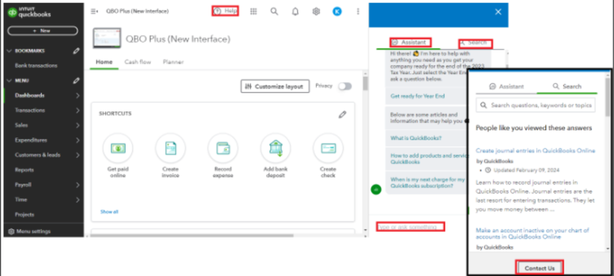Collapse the left navigation menu icon
Viewport: 614px width, 276px height.
pyautogui.click(x=94, y=11)
